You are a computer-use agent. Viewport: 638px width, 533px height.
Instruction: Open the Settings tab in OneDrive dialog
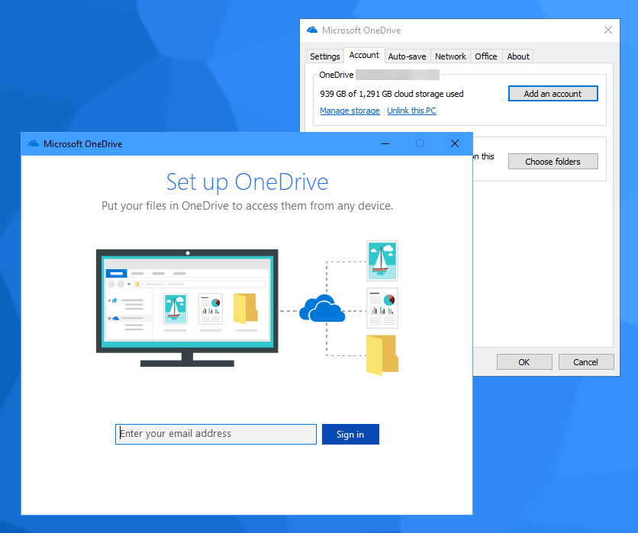(324, 56)
